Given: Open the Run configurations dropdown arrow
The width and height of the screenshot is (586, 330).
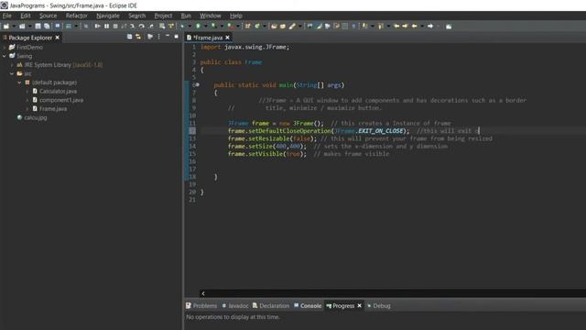Looking at the screenshot, I should click(205, 27).
